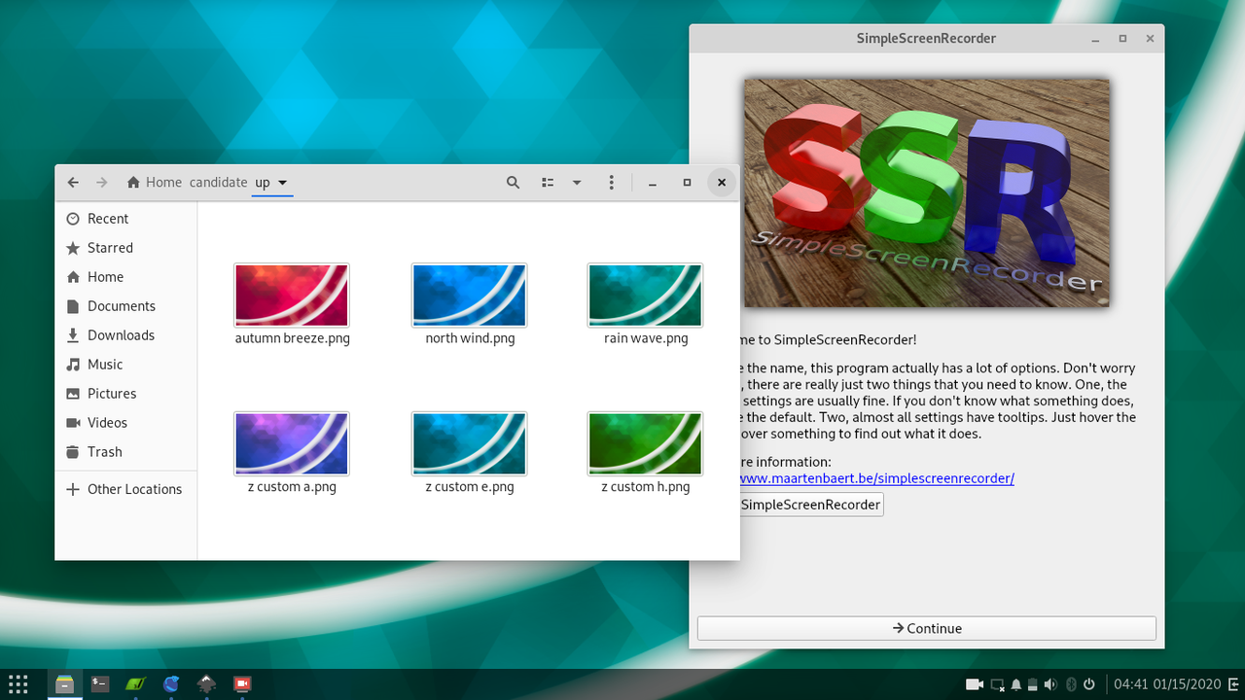
Task: Go to the candidate folder in path bar
Action: 218,183
